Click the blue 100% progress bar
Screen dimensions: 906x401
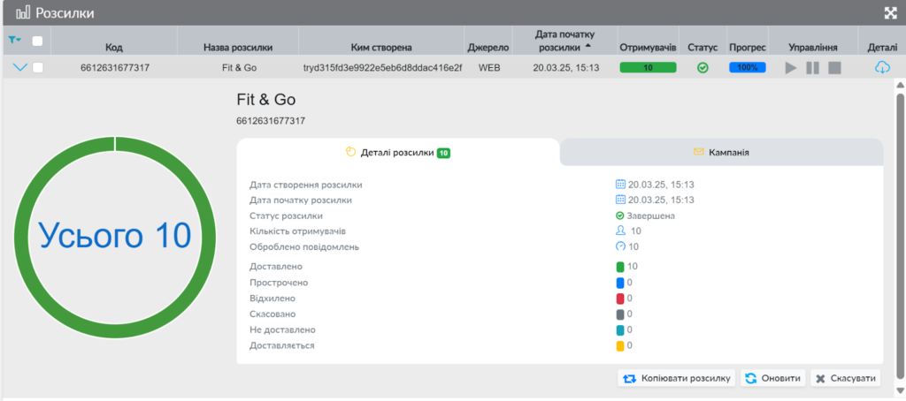pos(747,67)
